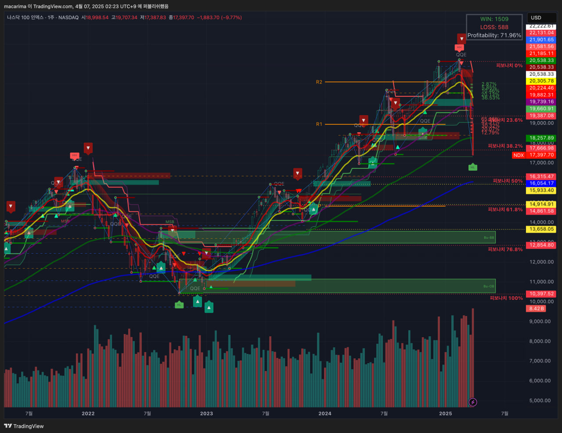562x433 pixels.
Task: Click the macarima TradingView.com publisher header text
Action: point(86,6)
